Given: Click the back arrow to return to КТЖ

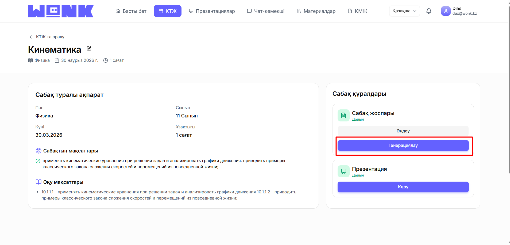Looking at the screenshot, I should click(x=31, y=37).
